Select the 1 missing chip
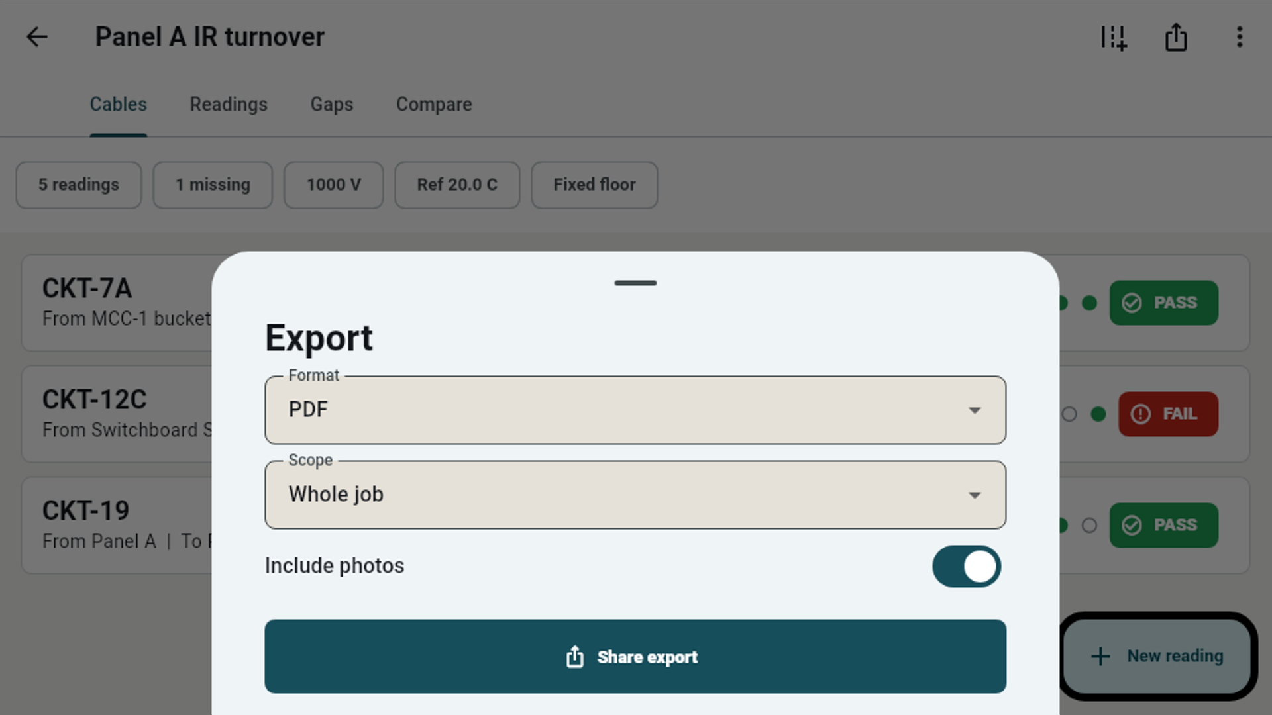This screenshot has width=1272, height=715. (213, 185)
